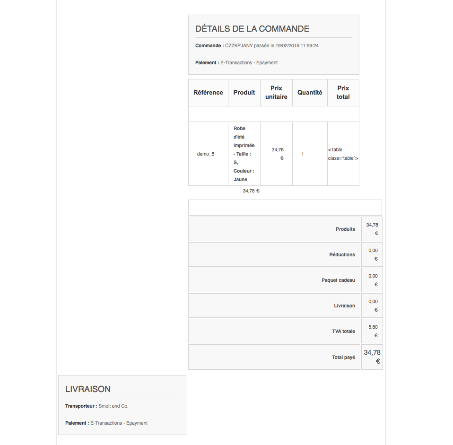
Task: Click the Prix unitaire column header
Action: click(x=276, y=93)
